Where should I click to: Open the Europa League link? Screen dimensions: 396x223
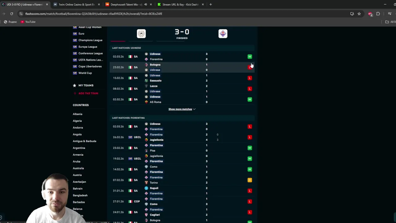pyautogui.click(x=88, y=47)
